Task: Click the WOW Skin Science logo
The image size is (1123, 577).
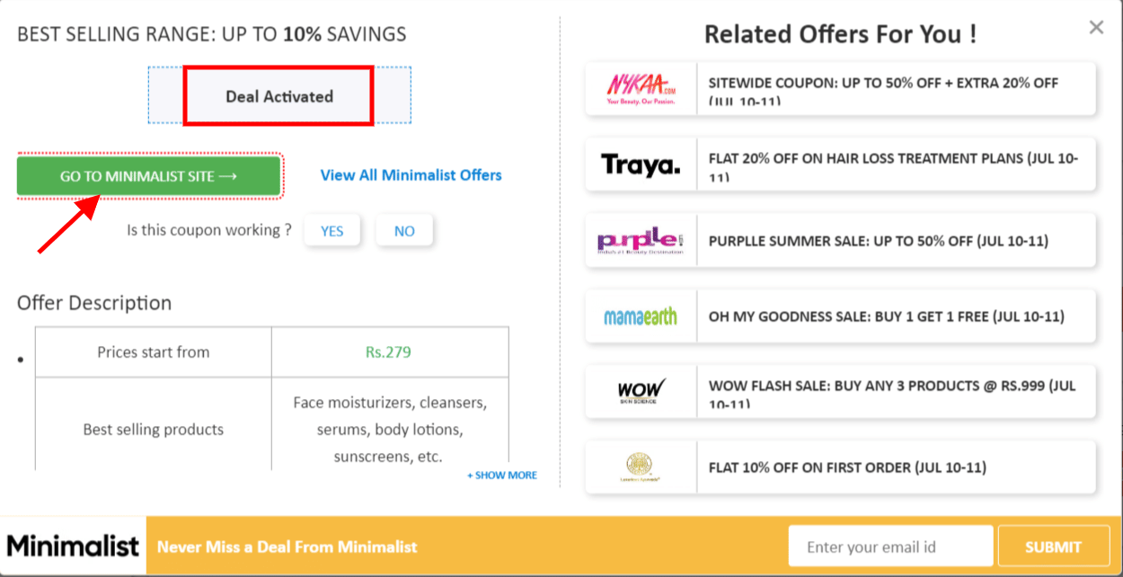Action: click(640, 392)
